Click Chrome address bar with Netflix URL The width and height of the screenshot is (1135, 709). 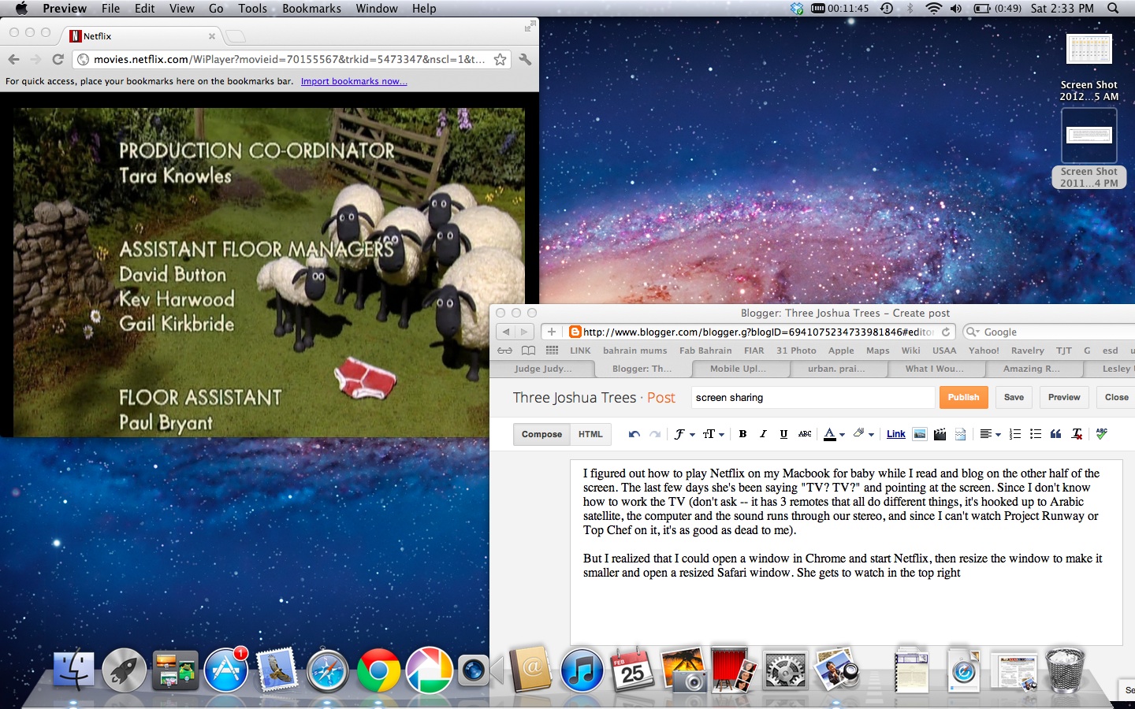click(290, 59)
